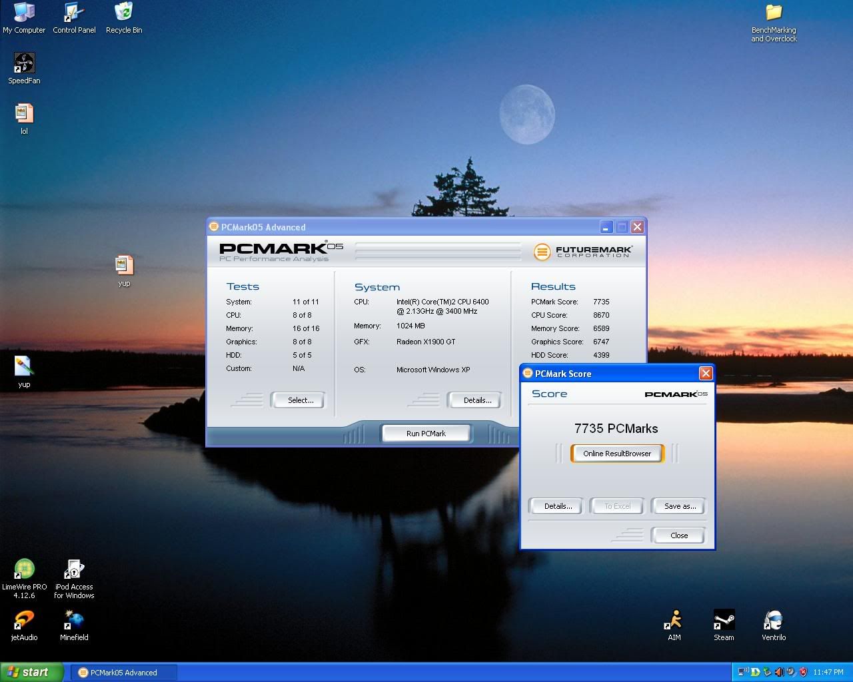Click the '7735 PCMarks' score text
This screenshot has width=853, height=682.
click(616, 428)
